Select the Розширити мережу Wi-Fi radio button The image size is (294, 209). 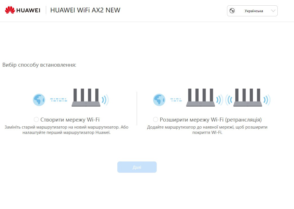coord(155,120)
